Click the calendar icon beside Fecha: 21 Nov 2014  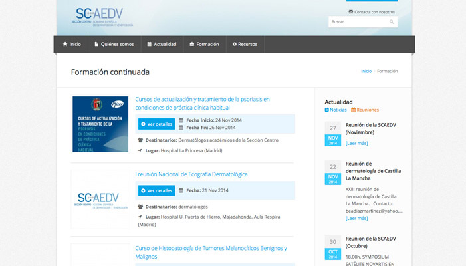(x=181, y=190)
